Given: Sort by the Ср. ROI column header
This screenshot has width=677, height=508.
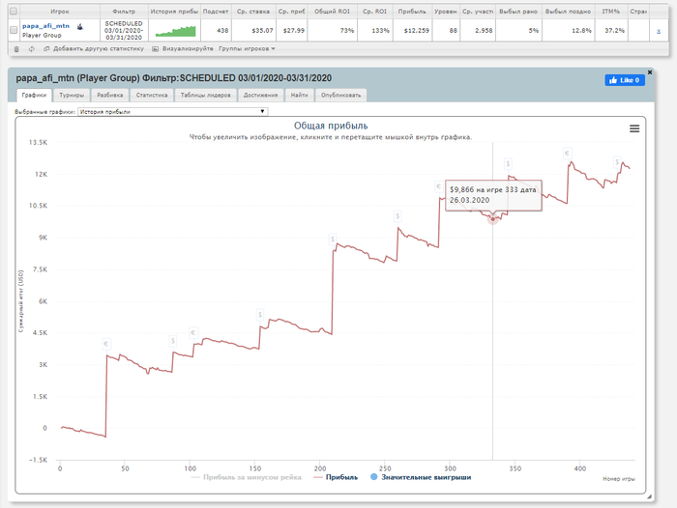Looking at the screenshot, I should (x=375, y=12).
